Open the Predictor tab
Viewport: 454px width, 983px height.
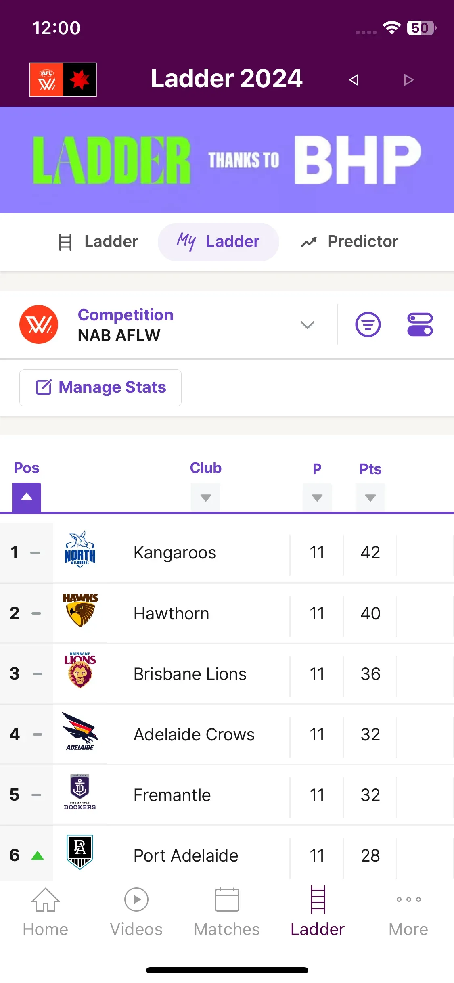click(x=349, y=242)
